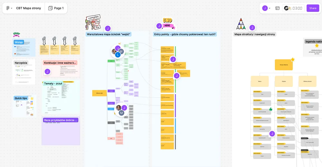
Task: Click the purple Share button
Action: click(313, 8)
